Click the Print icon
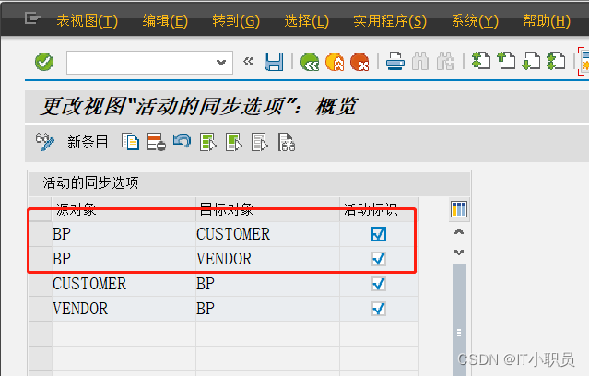 (x=395, y=62)
